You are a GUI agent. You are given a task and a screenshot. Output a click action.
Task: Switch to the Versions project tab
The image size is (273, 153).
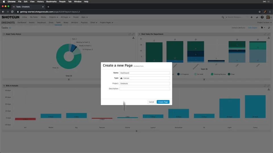tap(74, 23)
